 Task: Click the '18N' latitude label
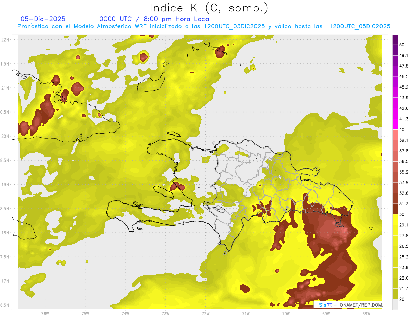(5, 233)
